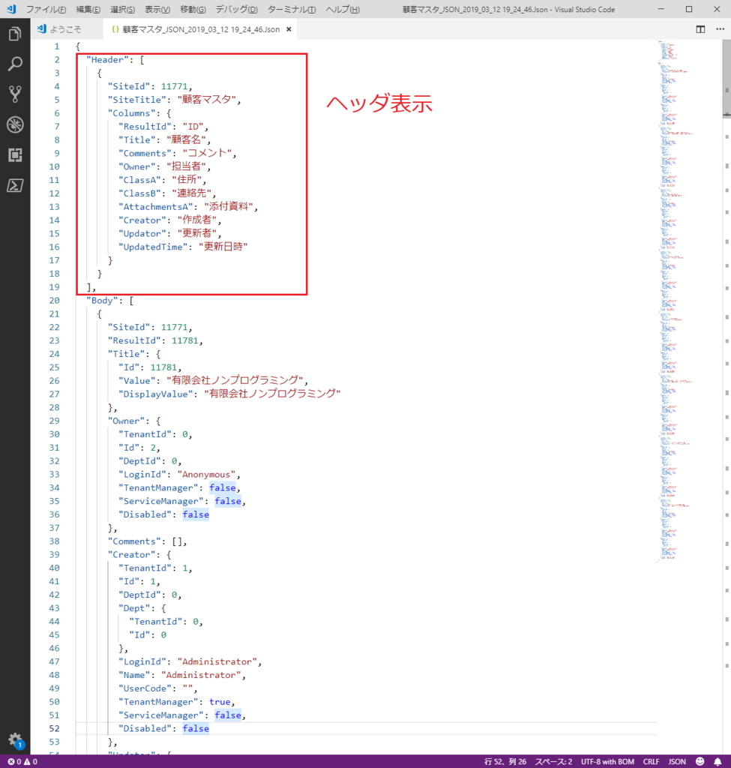Click the ResultId value 11781 on line 23
This screenshot has height=768, width=731.
pyautogui.click(x=184, y=340)
